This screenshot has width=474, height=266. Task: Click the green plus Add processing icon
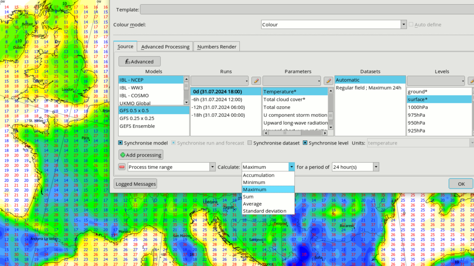122,155
